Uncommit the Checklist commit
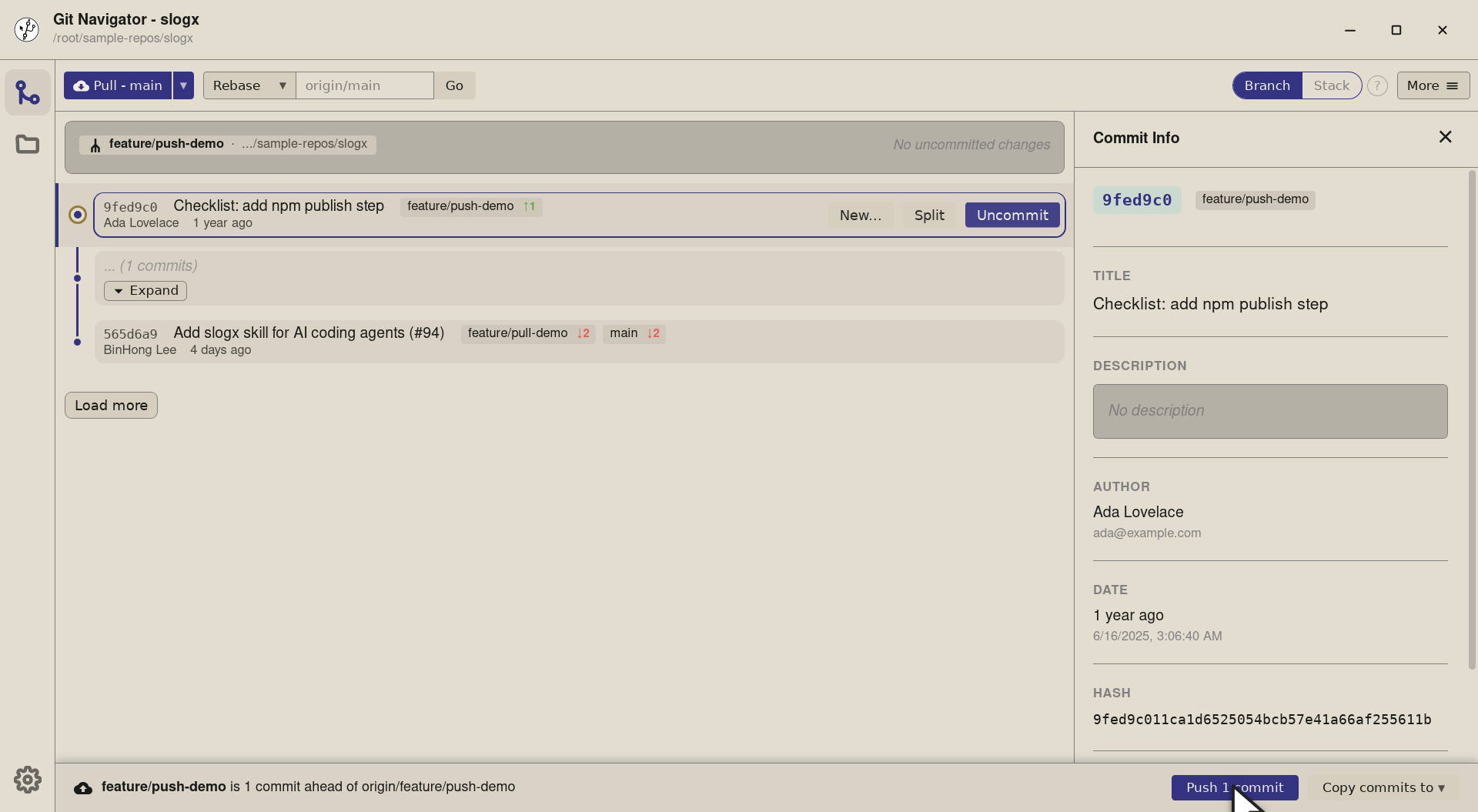 pyautogui.click(x=1012, y=215)
